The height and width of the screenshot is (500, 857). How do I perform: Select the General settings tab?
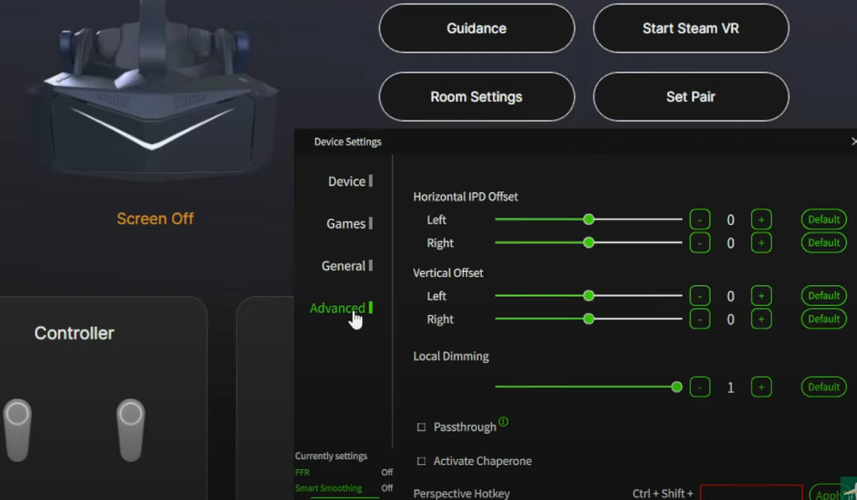pos(344,266)
